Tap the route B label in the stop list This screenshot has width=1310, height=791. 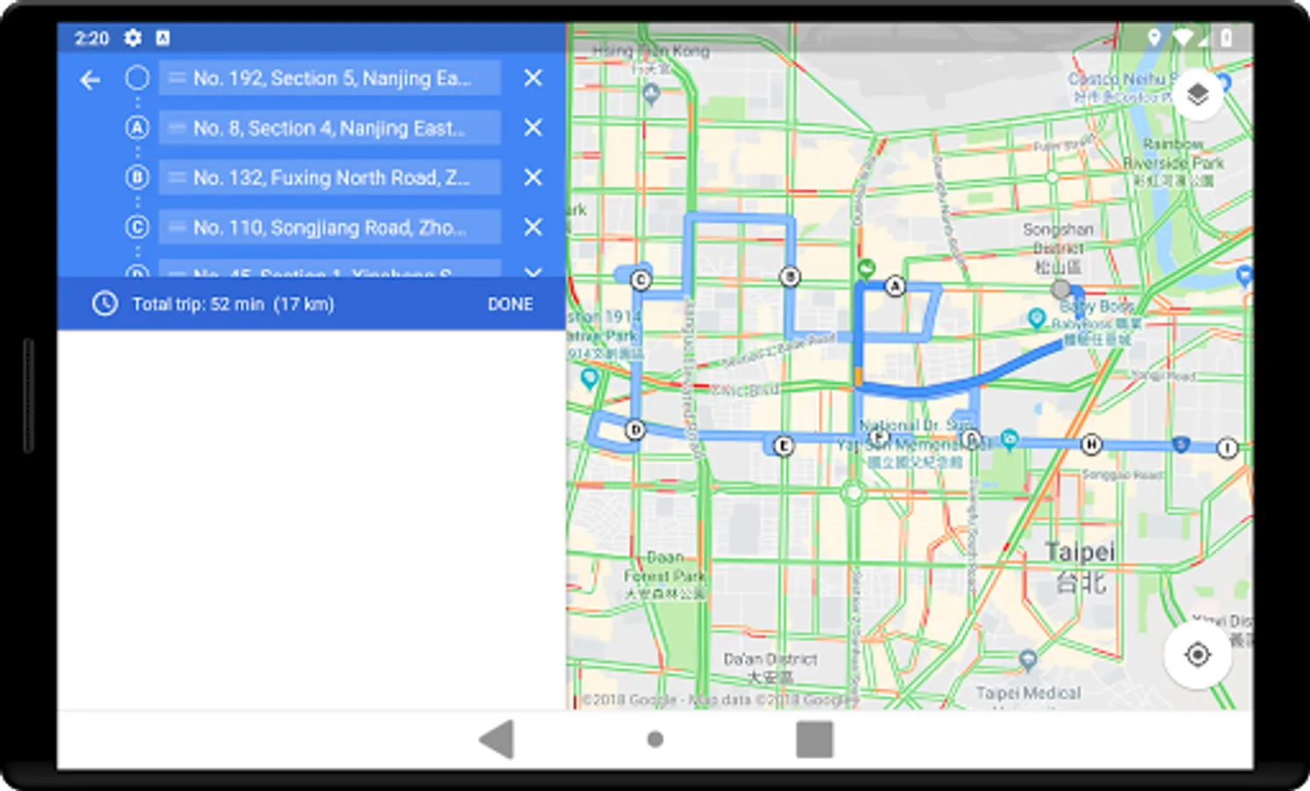tap(137, 178)
